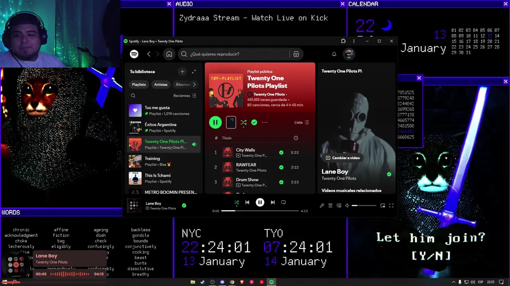Open the lyrics microphone icon
This screenshot has width=510, height=286.
point(322,205)
